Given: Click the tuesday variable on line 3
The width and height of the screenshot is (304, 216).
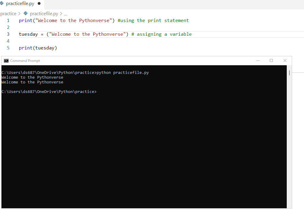Looking at the screenshot, I should point(28,34).
